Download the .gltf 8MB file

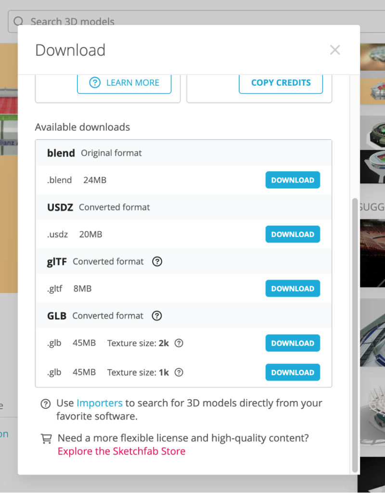[x=293, y=289]
